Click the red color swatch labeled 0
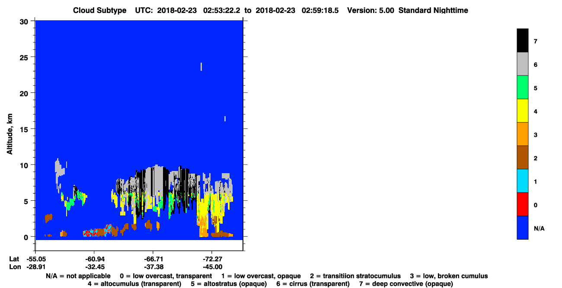Viewport: 562px width, 288px height. [x=523, y=204]
